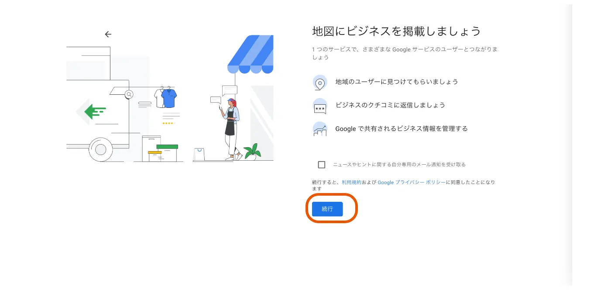Click the map pin location icon
Screen dimensions: 611x290
pos(320,82)
